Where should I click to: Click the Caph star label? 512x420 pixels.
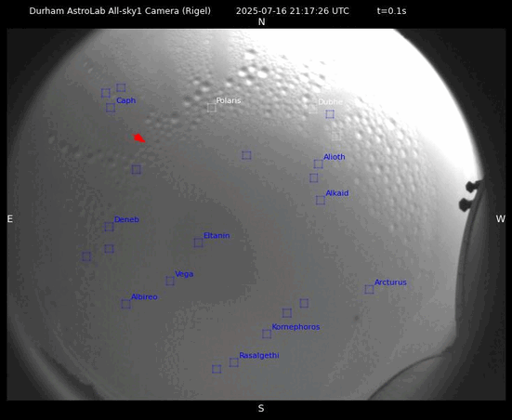click(x=126, y=100)
